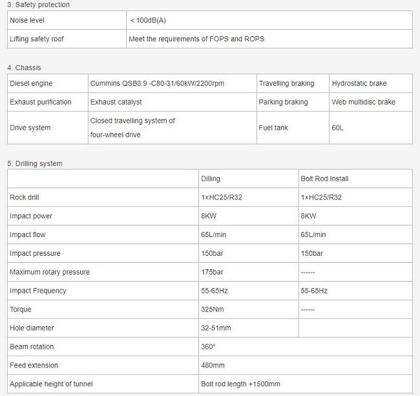Click the "Dilling" column header
Screen dimensions: 420x396
[x=211, y=178]
